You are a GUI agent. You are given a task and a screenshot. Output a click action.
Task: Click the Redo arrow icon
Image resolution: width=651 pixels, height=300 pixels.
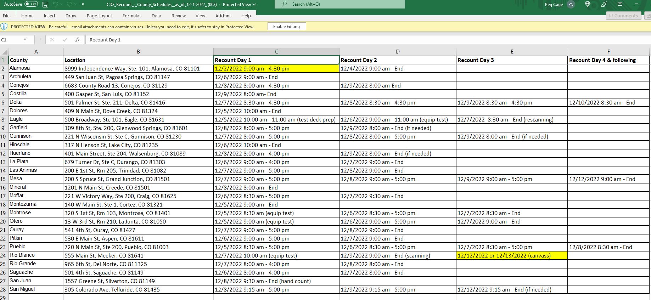click(x=69, y=5)
